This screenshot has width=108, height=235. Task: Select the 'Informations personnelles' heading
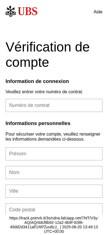pyautogui.click(x=38, y=123)
